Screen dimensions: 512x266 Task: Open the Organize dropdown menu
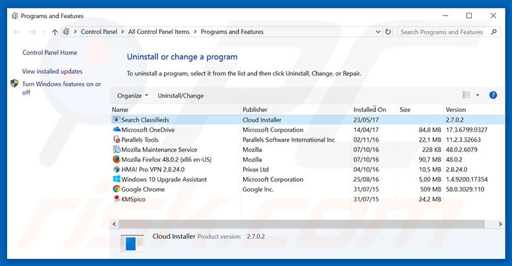click(132, 96)
